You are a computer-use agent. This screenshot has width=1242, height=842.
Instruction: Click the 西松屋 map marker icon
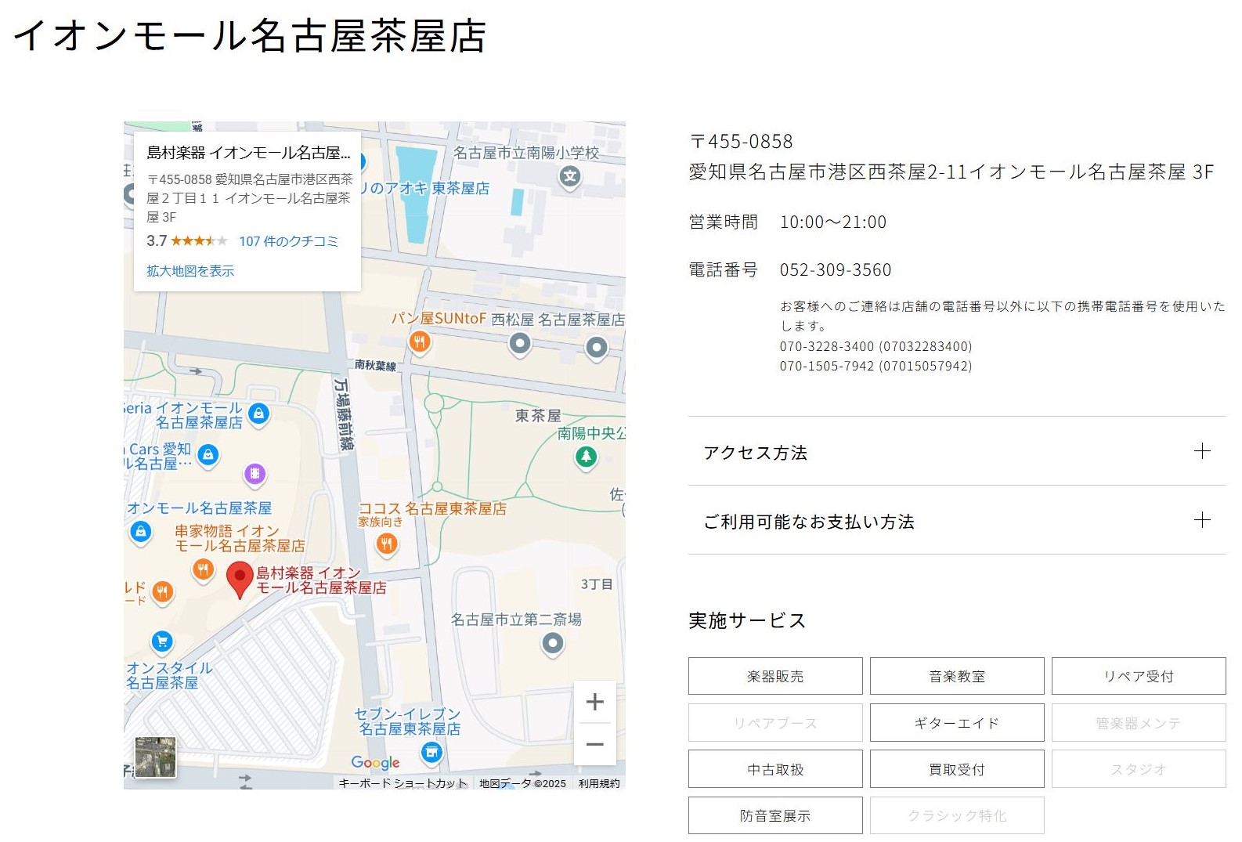click(x=520, y=344)
